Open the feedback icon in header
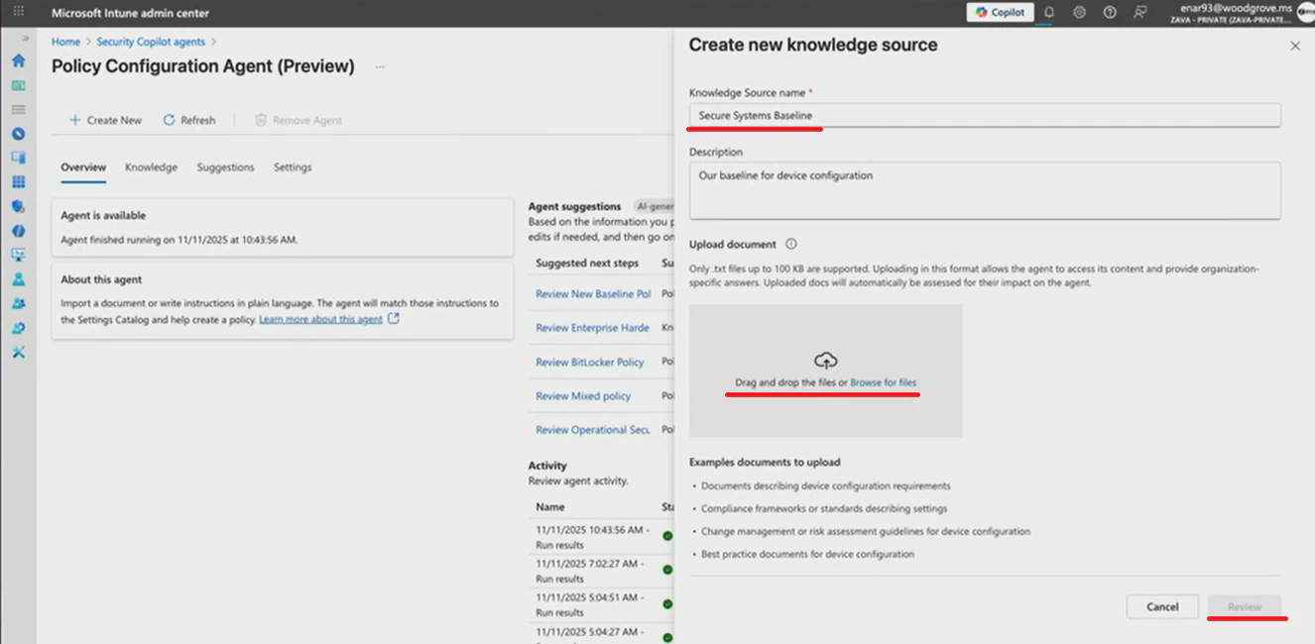This screenshot has height=644, width=1315. click(1140, 12)
